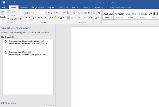Open font color dropdown arrow
159x107 pixels.
[x=64, y=18]
